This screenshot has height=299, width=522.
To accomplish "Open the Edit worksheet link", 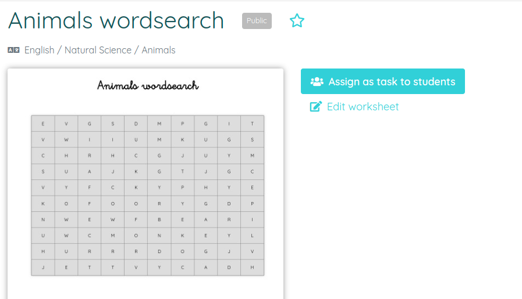I will click(363, 107).
